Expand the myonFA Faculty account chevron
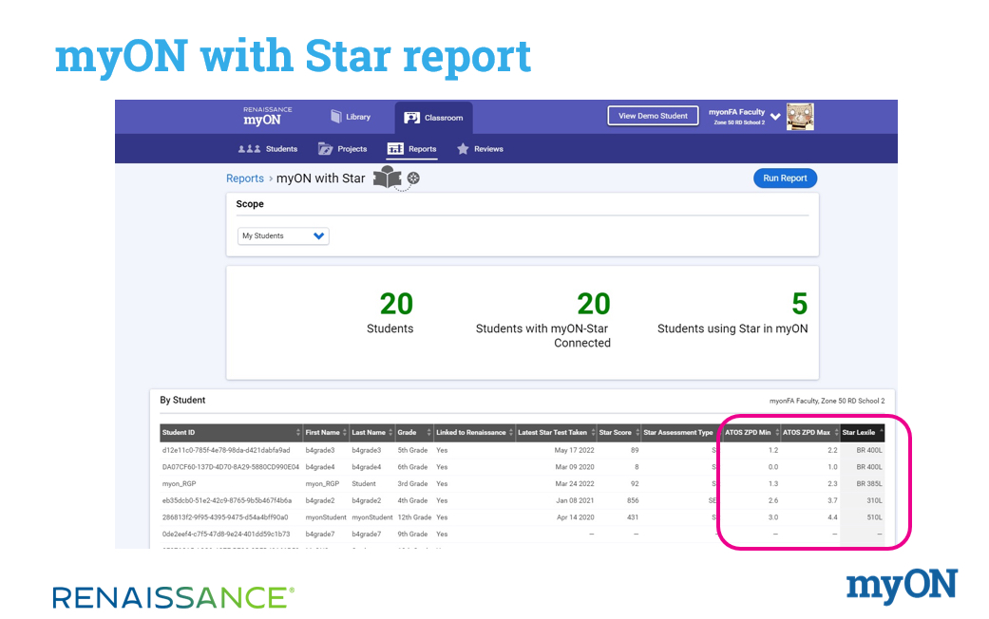The width and height of the screenshot is (989, 619). point(776,117)
